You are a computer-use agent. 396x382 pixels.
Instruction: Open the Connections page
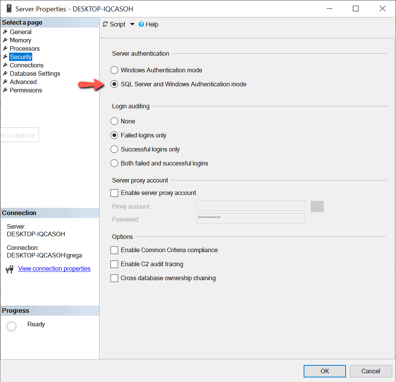(27, 65)
